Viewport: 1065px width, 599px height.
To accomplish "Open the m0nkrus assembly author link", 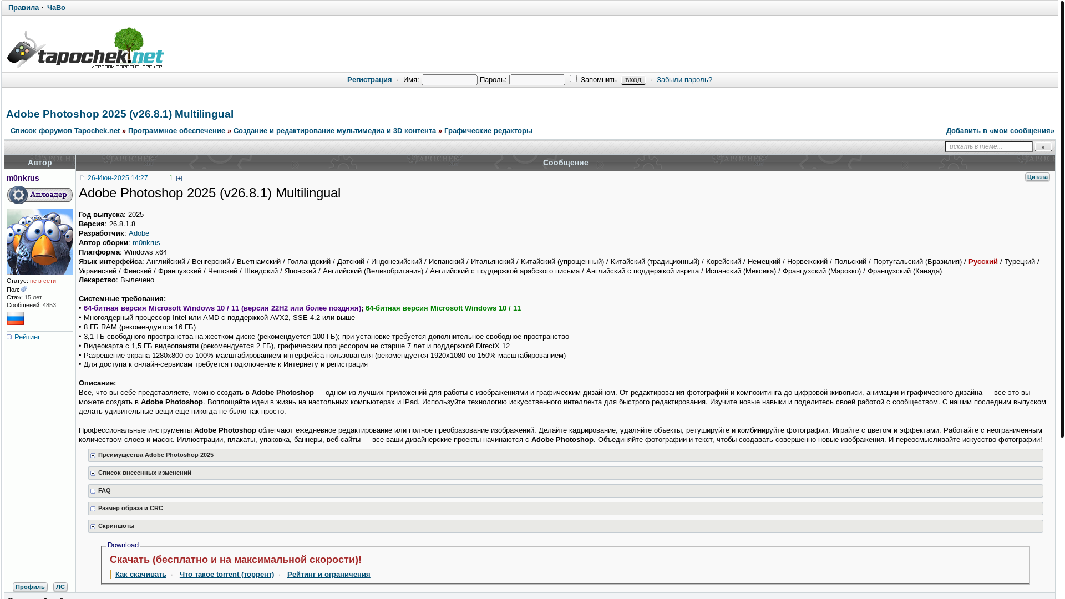I will coord(146,243).
